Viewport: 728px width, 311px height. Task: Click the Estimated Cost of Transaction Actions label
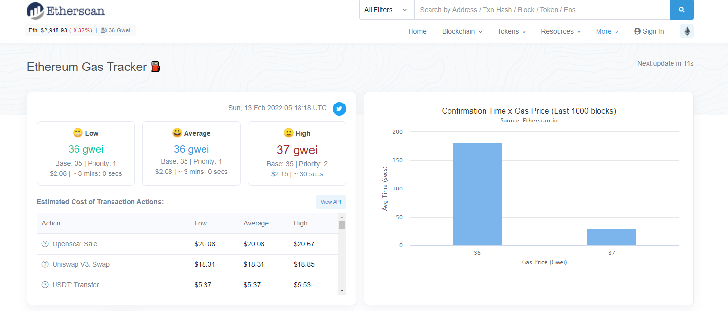click(100, 202)
